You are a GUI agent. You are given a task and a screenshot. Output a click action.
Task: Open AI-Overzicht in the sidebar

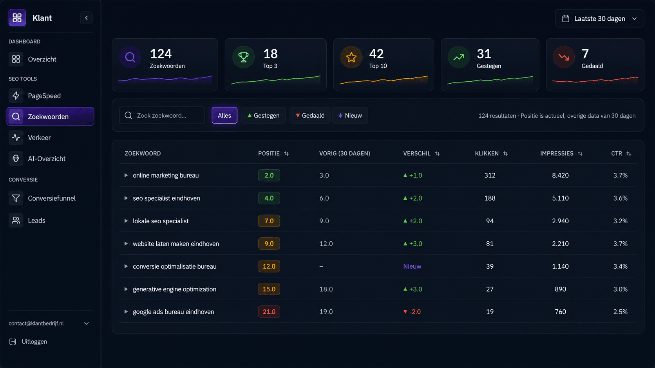[x=50, y=158]
